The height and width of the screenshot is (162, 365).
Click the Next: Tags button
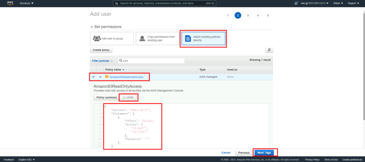(x=264, y=153)
